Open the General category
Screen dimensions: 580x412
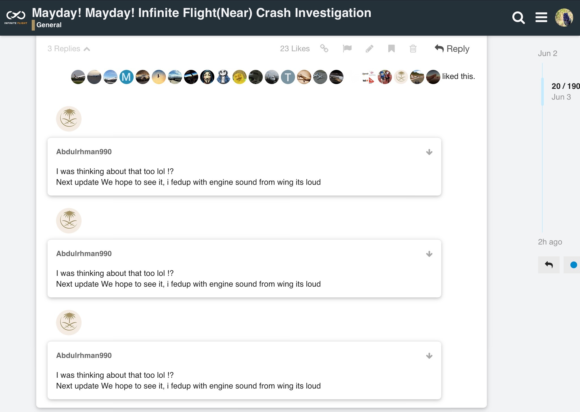tap(49, 25)
